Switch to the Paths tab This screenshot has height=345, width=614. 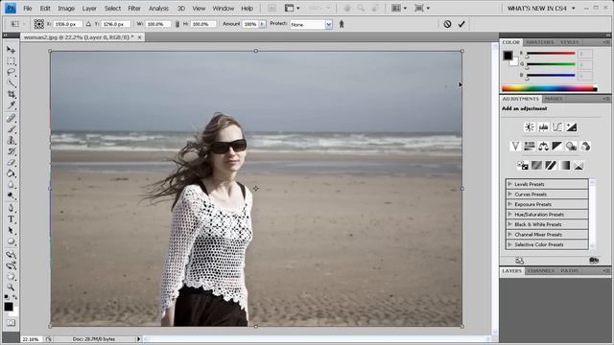[569, 270]
